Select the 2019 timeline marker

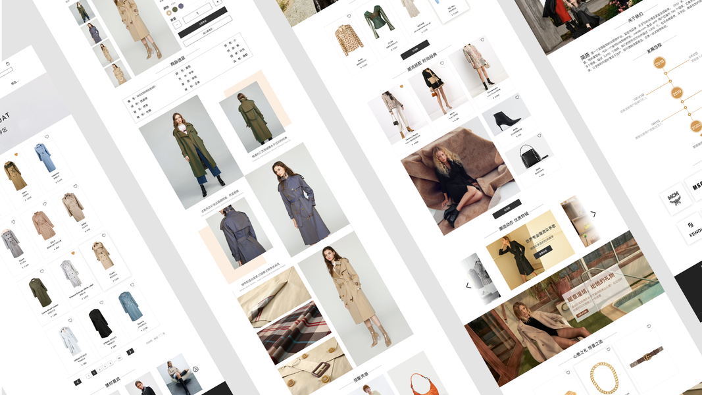click(x=677, y=93)
